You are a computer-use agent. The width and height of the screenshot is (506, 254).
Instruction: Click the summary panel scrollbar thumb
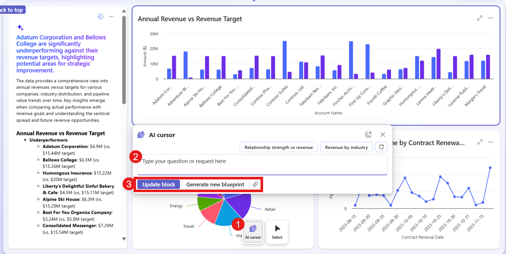click(x=124, y=60)
